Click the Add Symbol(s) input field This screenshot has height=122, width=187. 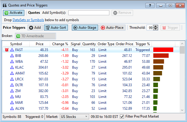click(89, 13)
